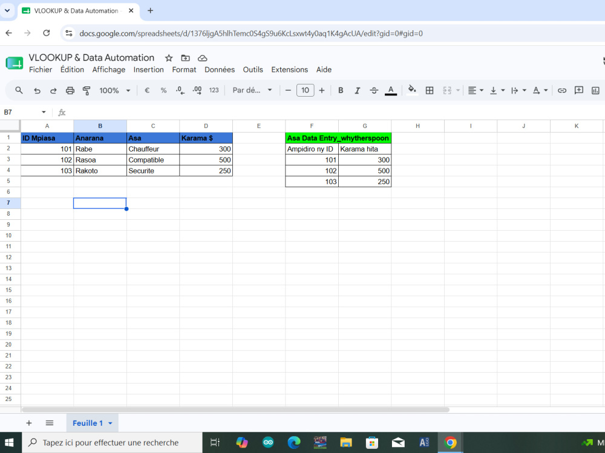
Task: Activate the paint format tool
Action: tap(87, 91)
